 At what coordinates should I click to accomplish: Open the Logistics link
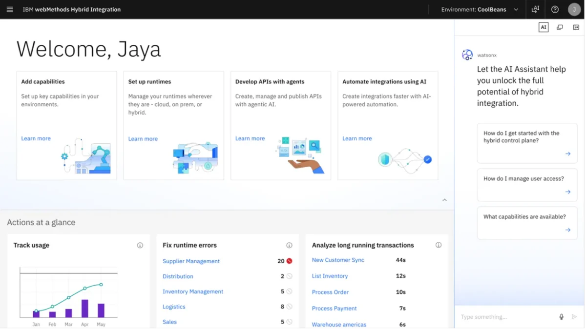point(174,307)
